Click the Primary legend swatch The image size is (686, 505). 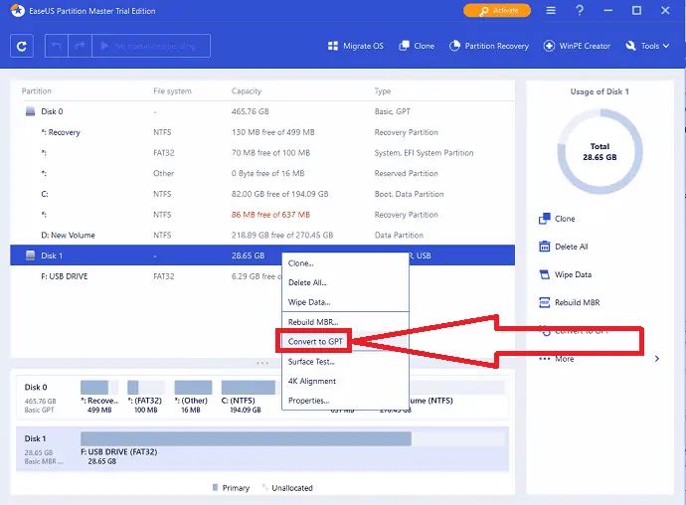[x=215, y=487]
